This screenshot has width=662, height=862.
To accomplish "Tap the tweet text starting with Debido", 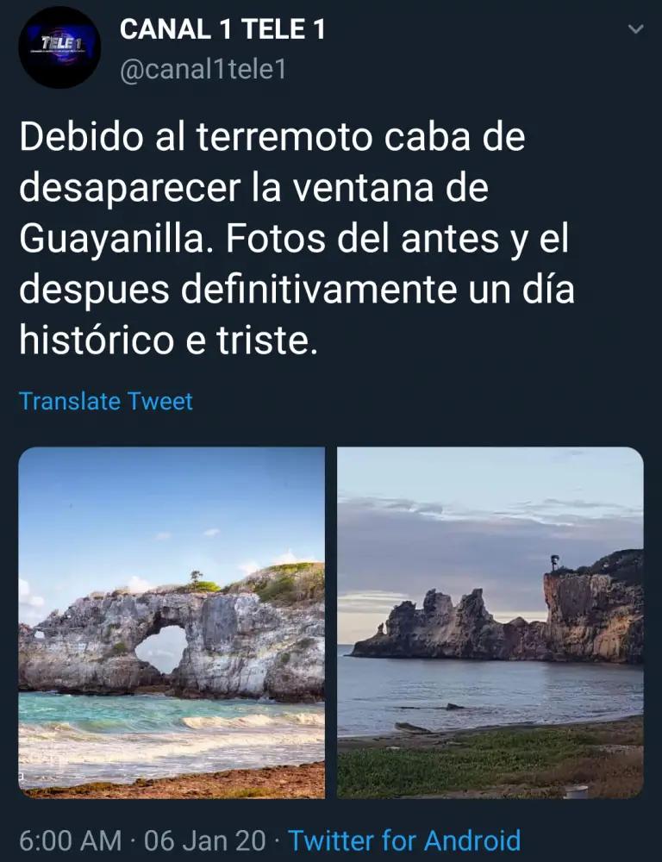I will (x=297, y=238).
